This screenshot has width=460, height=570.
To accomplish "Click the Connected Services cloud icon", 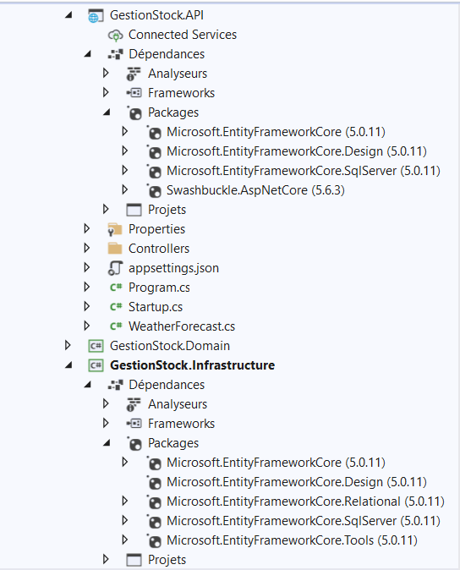I will click(x=115, y=36).
